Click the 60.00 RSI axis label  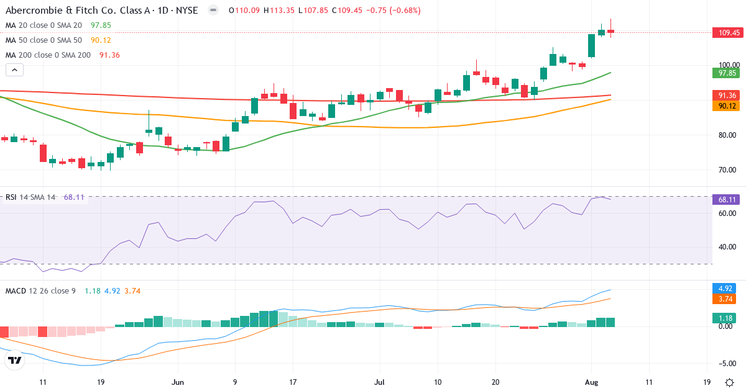tap(729, 213)
